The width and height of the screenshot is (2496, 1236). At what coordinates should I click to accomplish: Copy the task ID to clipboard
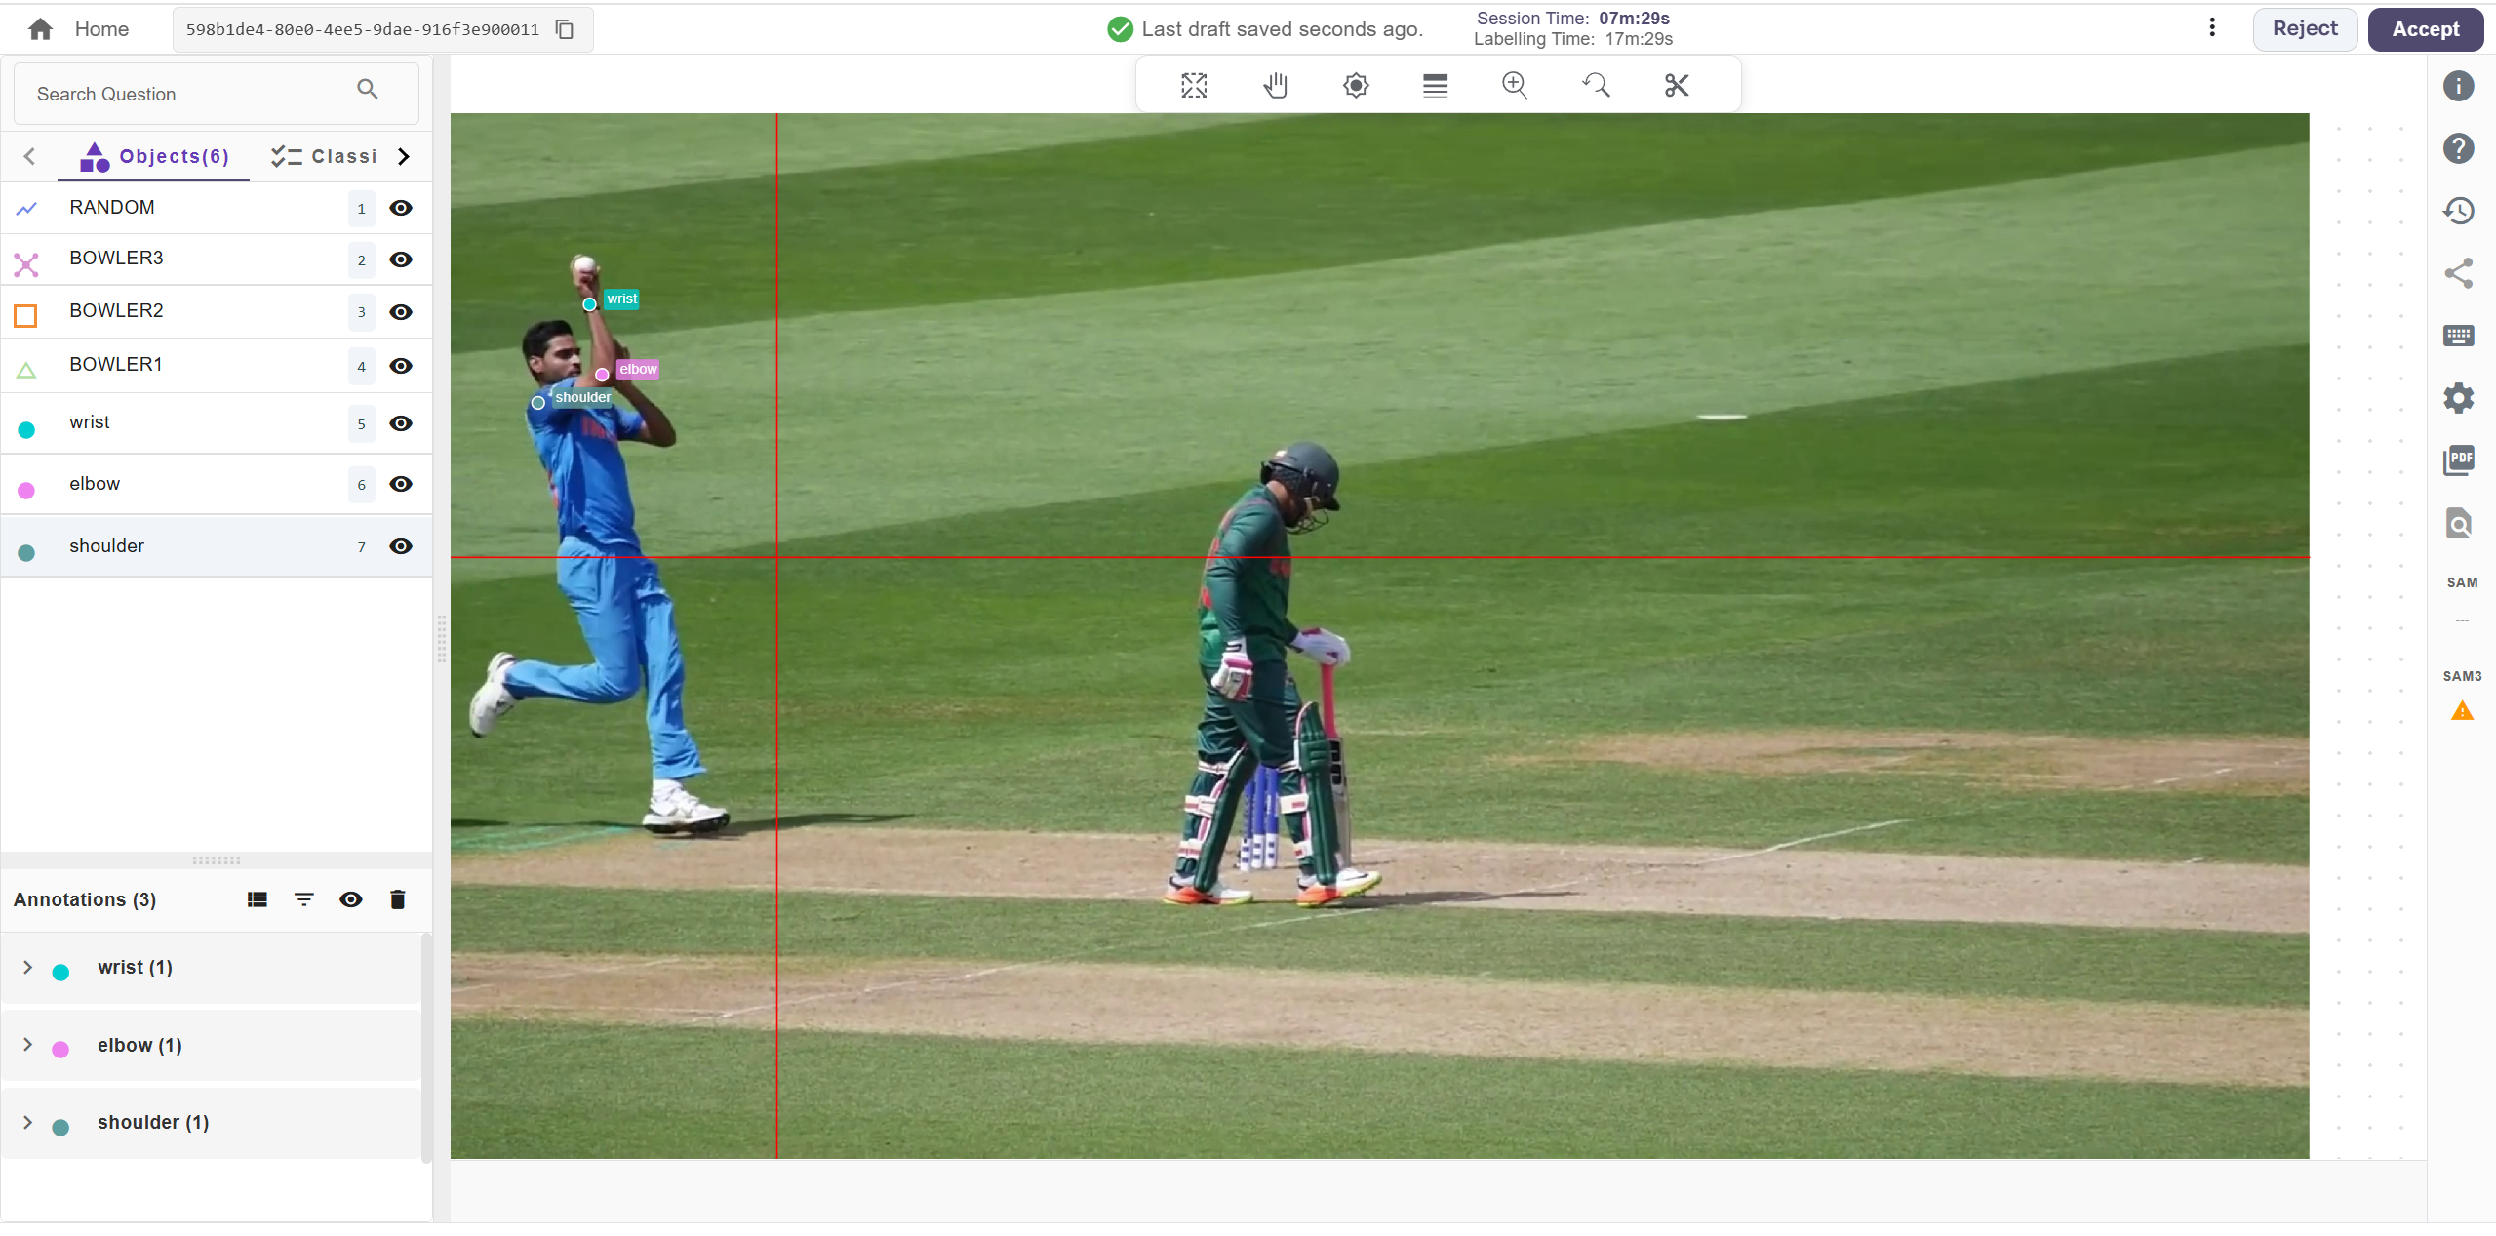565,29
